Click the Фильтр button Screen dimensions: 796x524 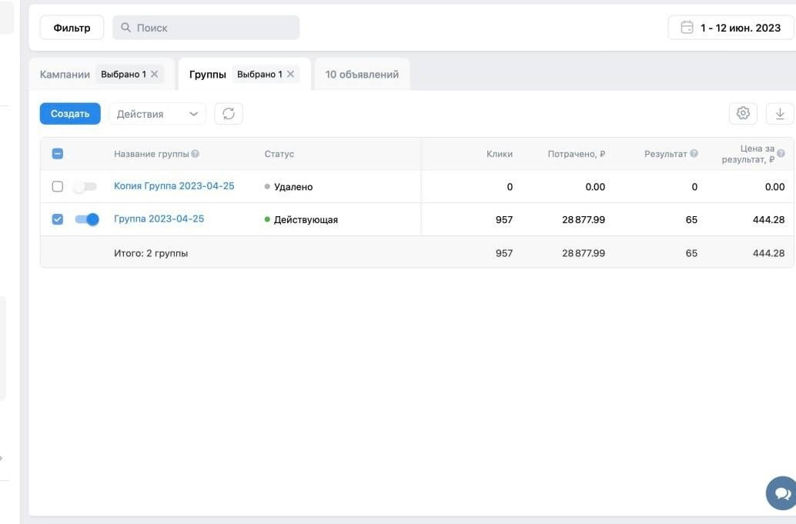coord(72,28)
